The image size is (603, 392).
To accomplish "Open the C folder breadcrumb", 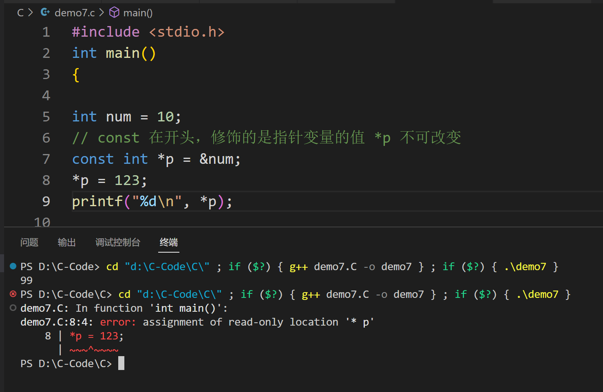I will click(20, 13).
